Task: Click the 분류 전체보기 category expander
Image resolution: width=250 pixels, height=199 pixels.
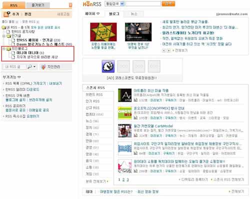Action: 96,181
